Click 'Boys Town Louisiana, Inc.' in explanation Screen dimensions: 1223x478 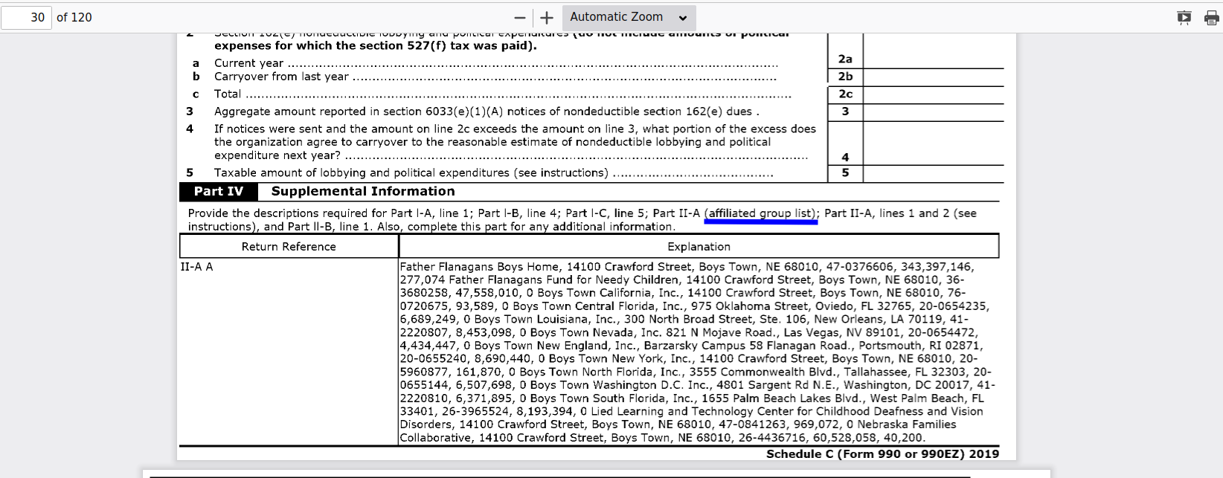[544, 320]
